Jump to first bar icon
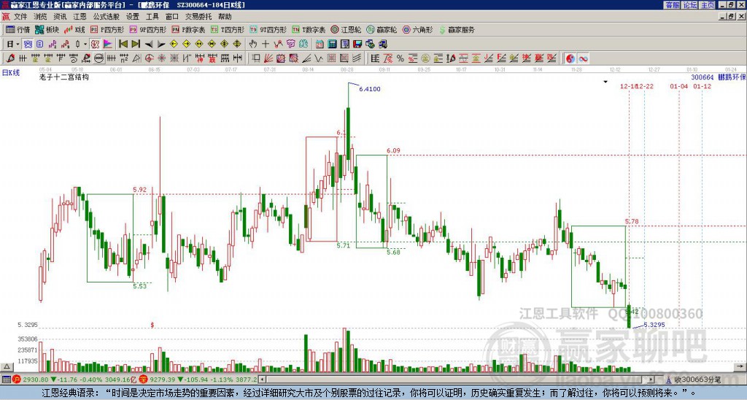Viewport: 747px width, 400px height. click(123, 45)
